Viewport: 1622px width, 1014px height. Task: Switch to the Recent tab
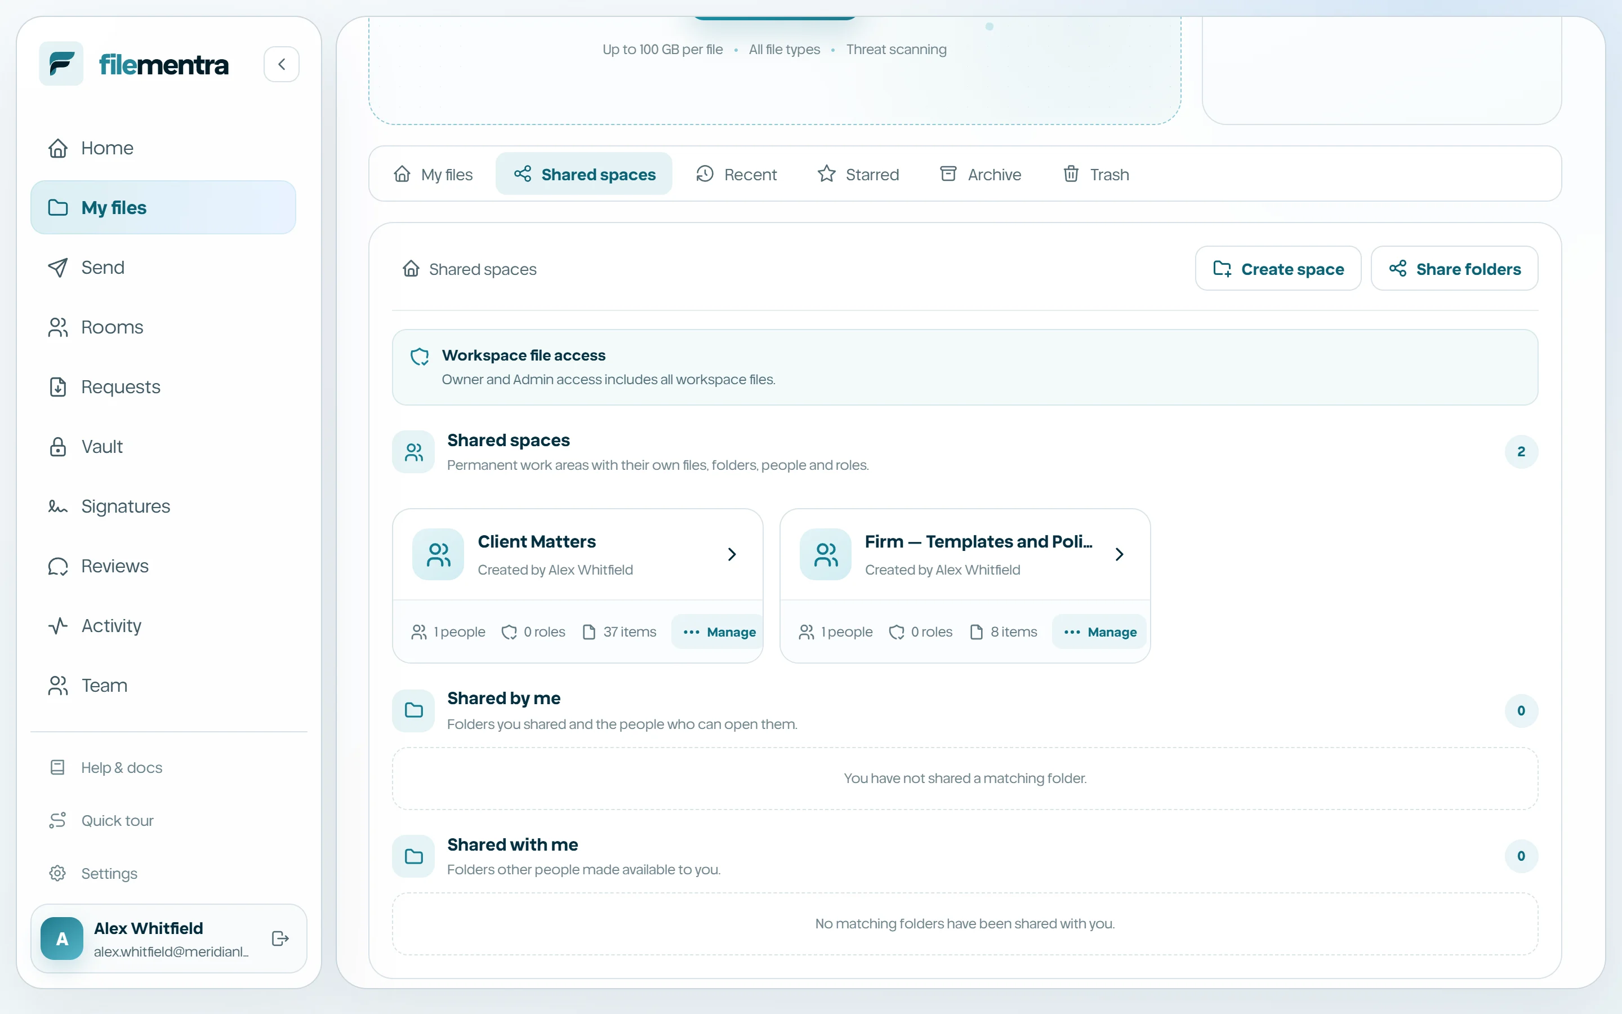(x=736, y=175)
